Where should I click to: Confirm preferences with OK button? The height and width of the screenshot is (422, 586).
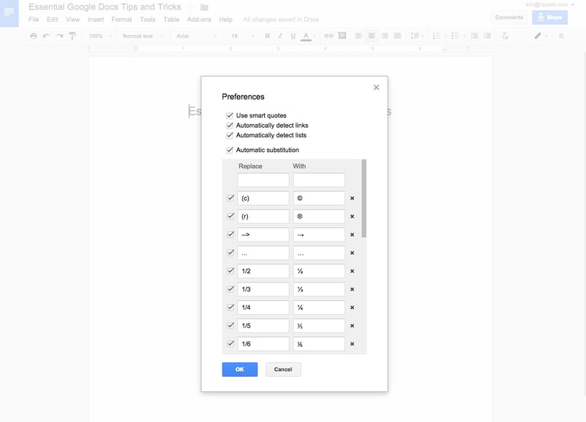pyautogui.click(x=239, y=369)
